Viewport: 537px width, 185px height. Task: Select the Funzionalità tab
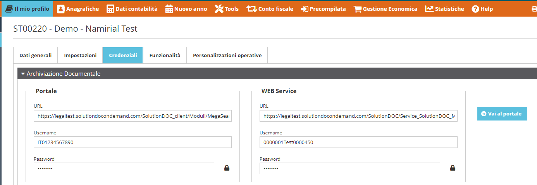click(x=165, y=55)
